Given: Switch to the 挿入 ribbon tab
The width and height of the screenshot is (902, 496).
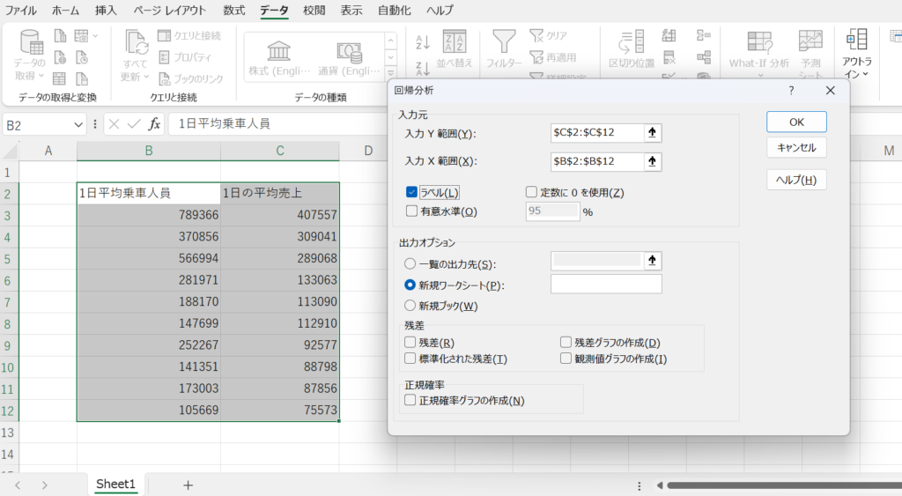Looking at the screenshot, I should (106, 11).
